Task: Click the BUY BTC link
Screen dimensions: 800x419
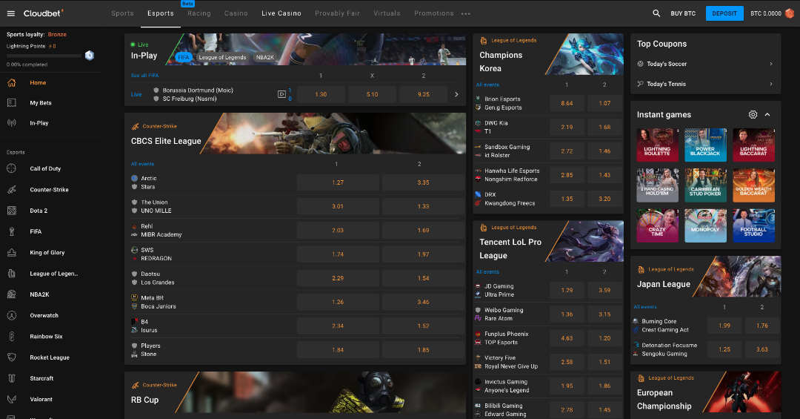Action: coord(683,13)
